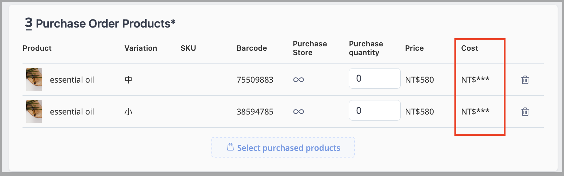
Task: Click infinity icon for barcode 75509883
Action: click(298, 80)
